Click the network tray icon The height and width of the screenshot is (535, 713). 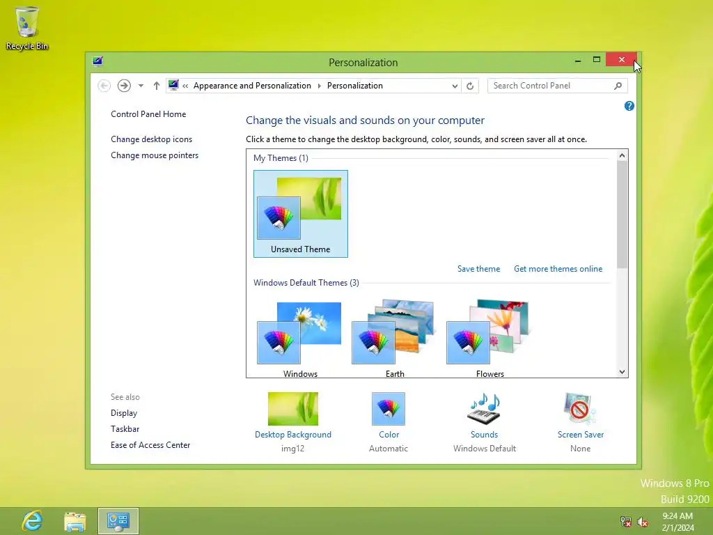pos(626,522)
